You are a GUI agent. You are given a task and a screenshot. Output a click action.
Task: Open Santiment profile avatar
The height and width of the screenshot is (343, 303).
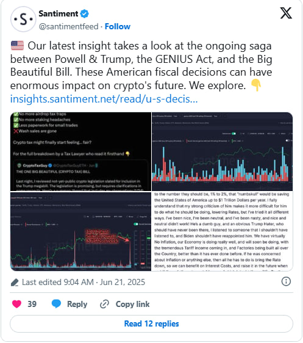tap(23, 20)
